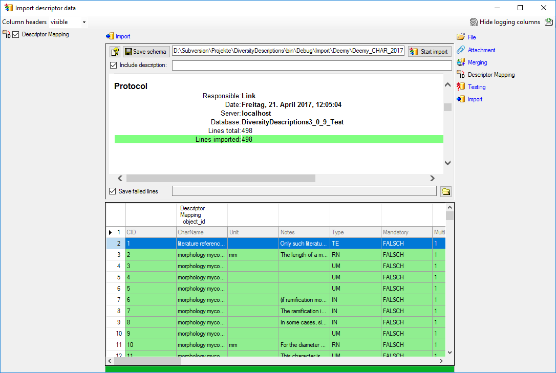Click the green progress bar at bottom
The image size is (556, 373).
coord(280,369)
